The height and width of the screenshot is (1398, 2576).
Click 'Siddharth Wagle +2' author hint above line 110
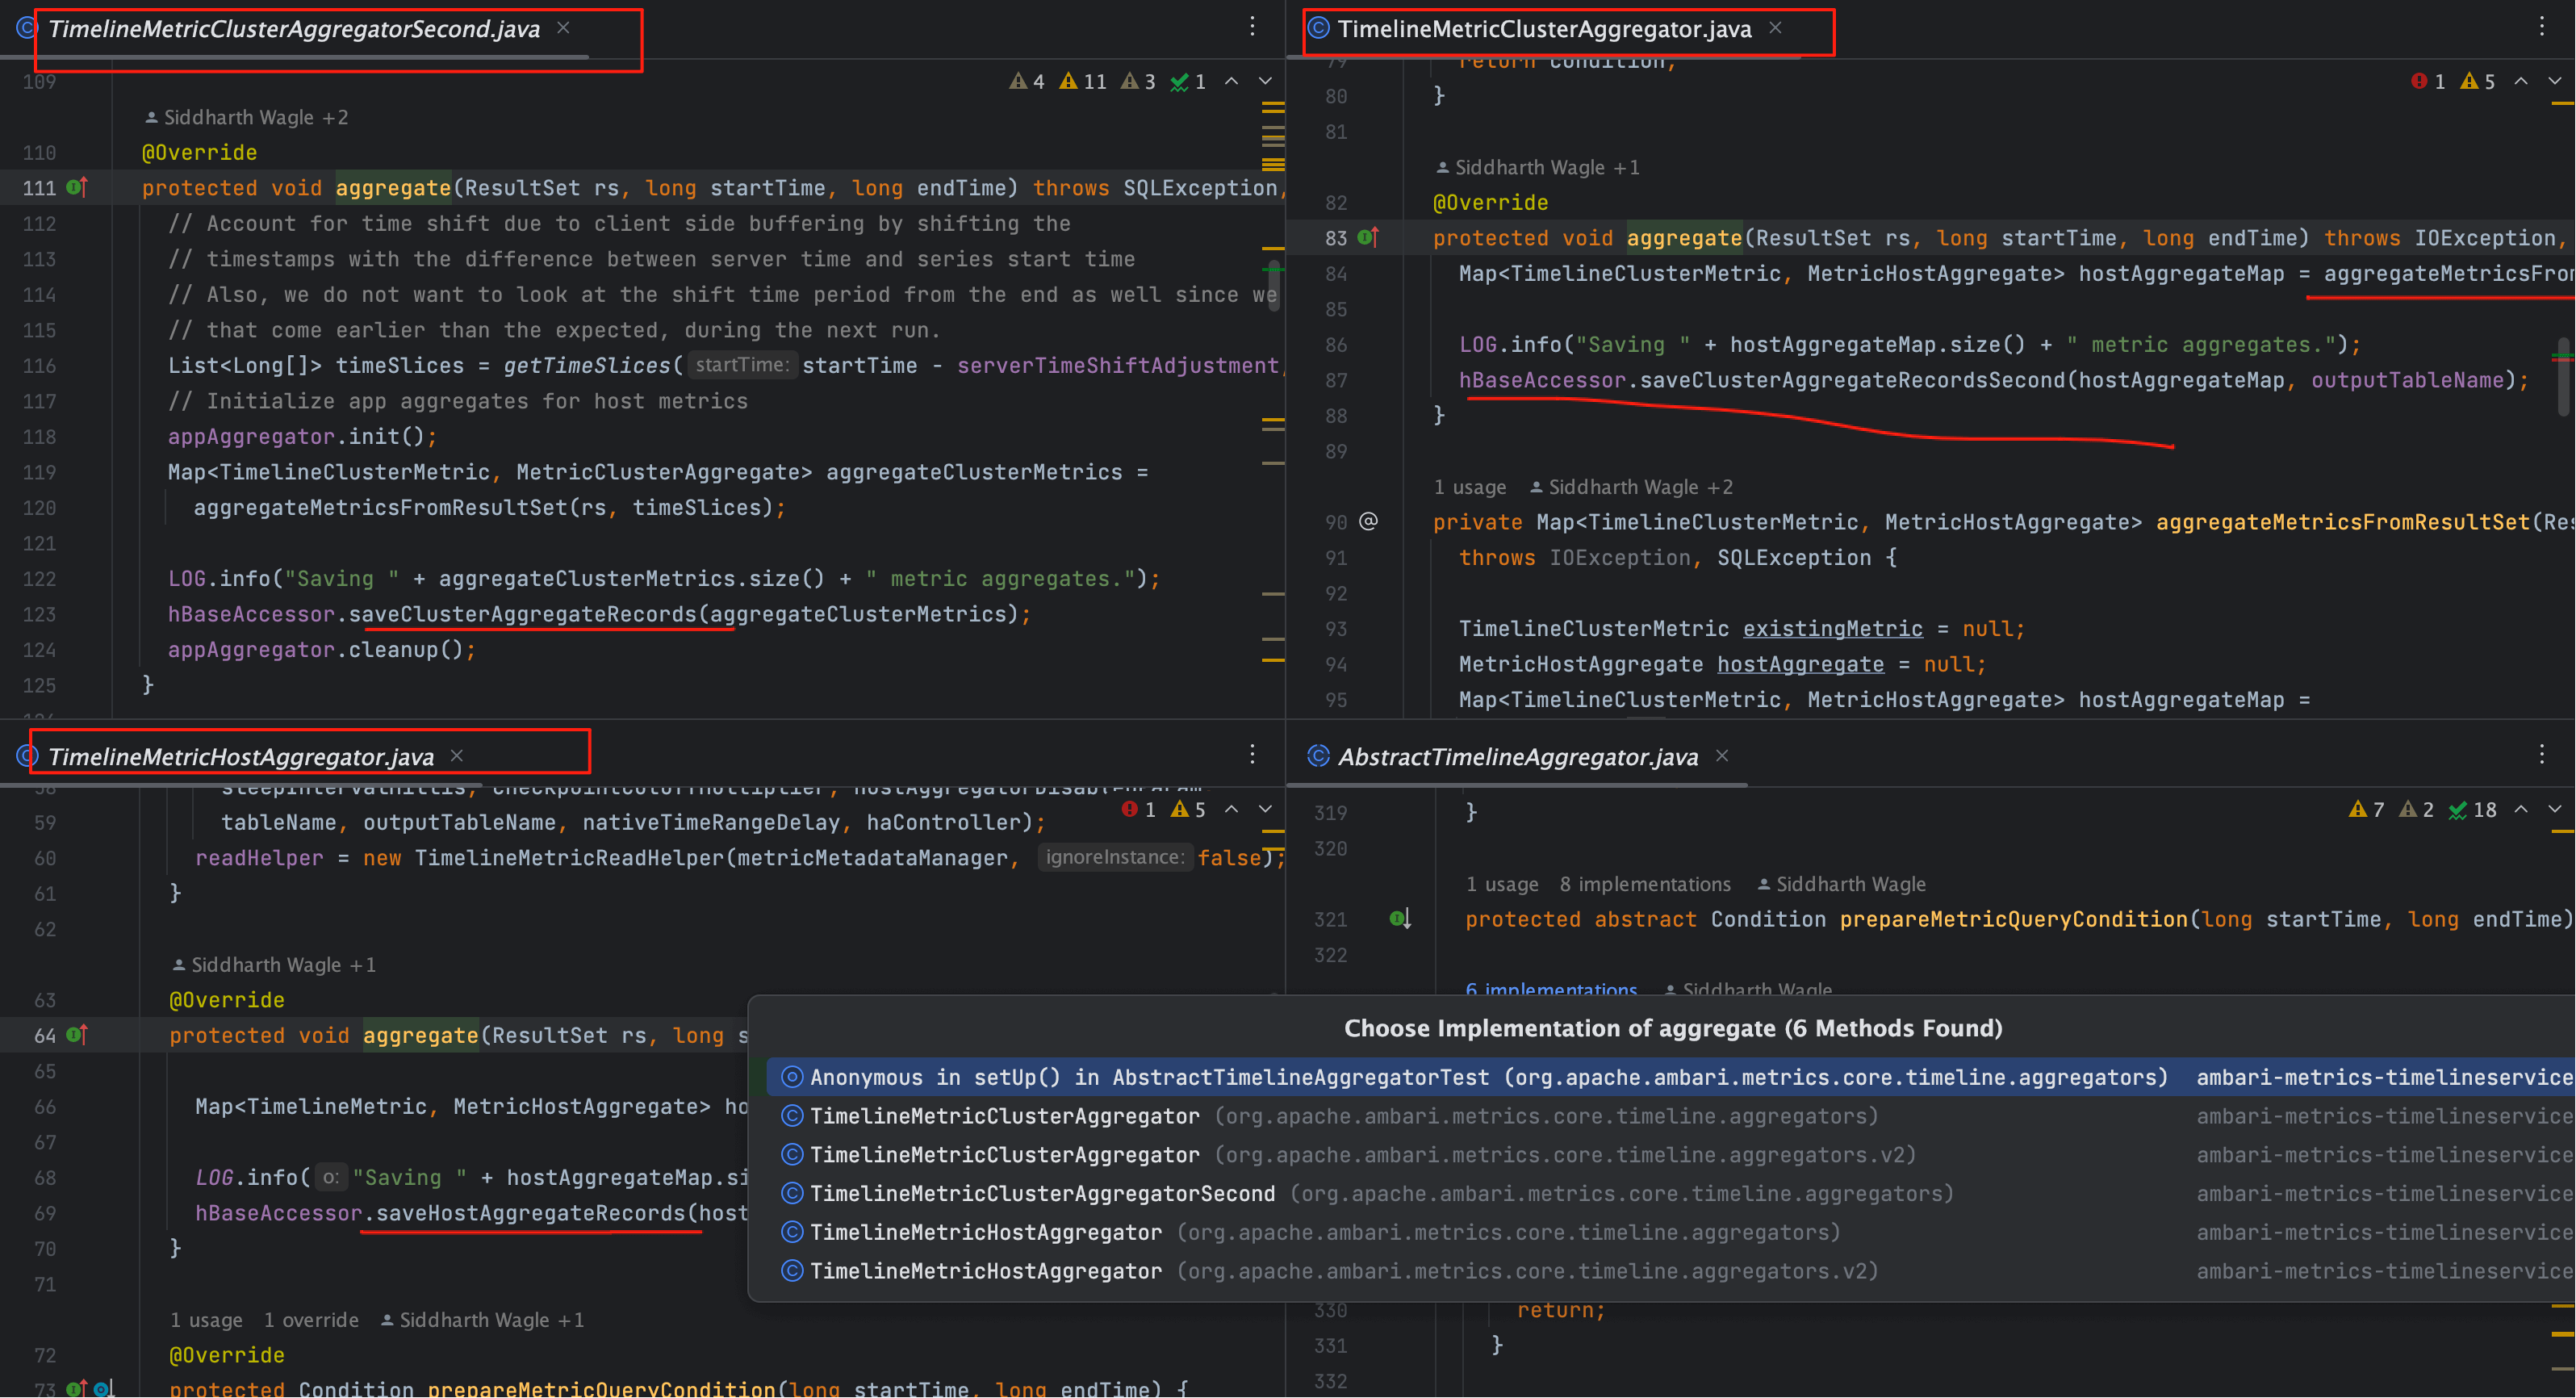click(x=247, y=117)
